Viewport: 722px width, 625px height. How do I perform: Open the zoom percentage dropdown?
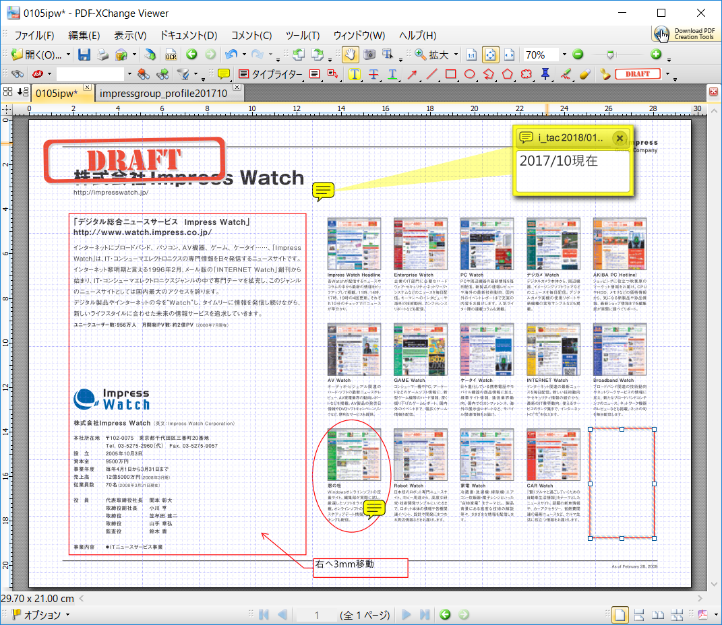565,55
